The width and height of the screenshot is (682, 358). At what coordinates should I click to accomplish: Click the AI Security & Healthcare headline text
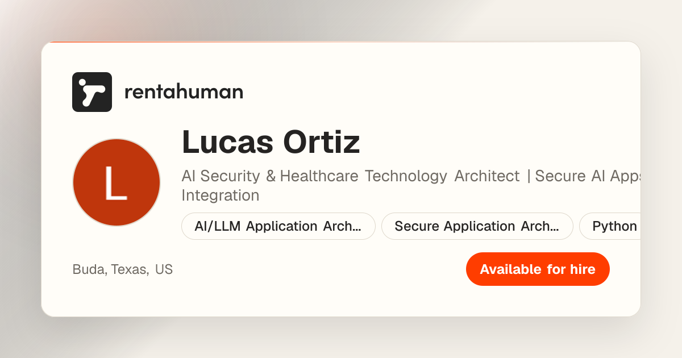pyautogui.click(x=270, y=176)
